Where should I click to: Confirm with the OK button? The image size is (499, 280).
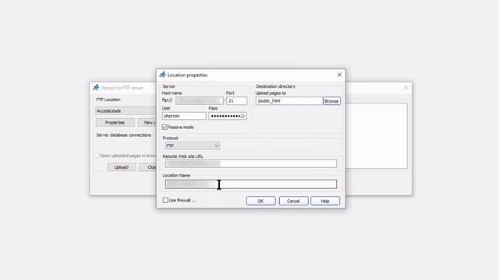pyautogui.click(x=260, y=201)
